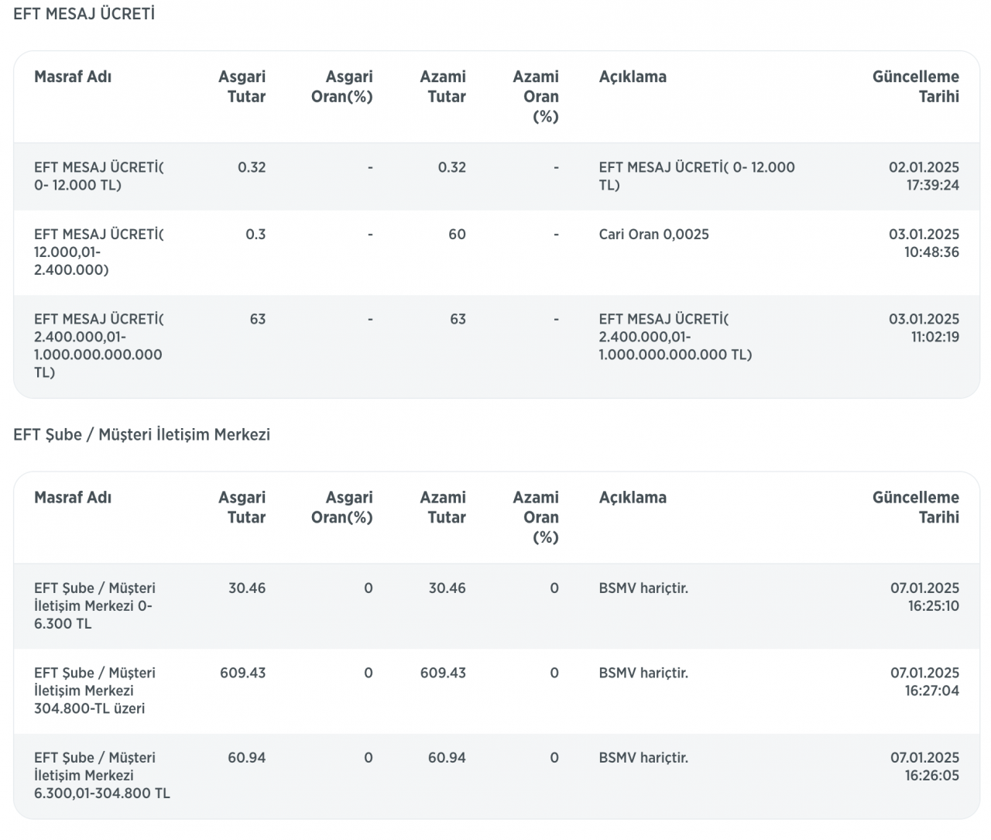
Task: Select minimum amount 60.94
Action: (247, 757)
